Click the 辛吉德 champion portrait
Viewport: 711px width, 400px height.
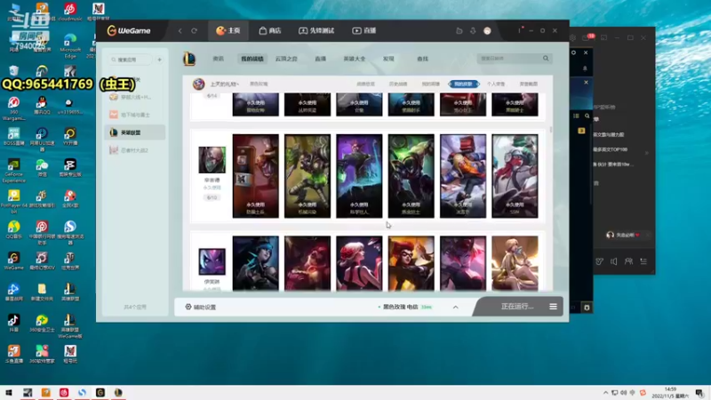212,160
